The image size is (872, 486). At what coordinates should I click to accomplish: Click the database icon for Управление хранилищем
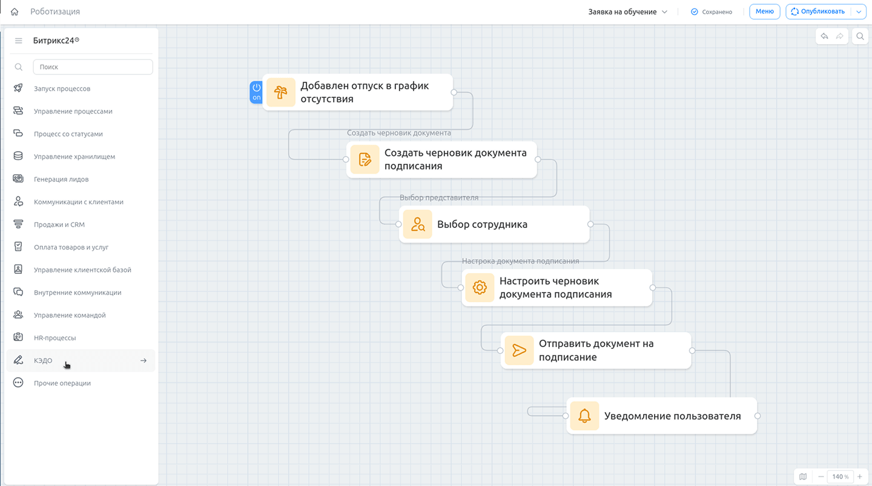(18, 156)
